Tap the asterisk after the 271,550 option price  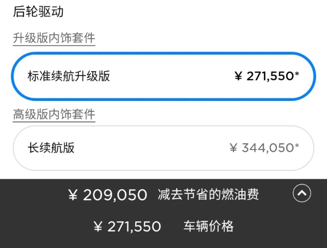tap(297, 74)
